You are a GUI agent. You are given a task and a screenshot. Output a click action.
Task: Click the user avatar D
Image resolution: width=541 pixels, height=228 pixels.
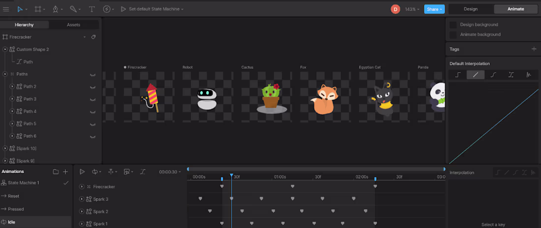coord(395,9)
